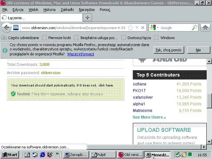
Task: Click the green Tested shield icon
Action: pos(13,94)
